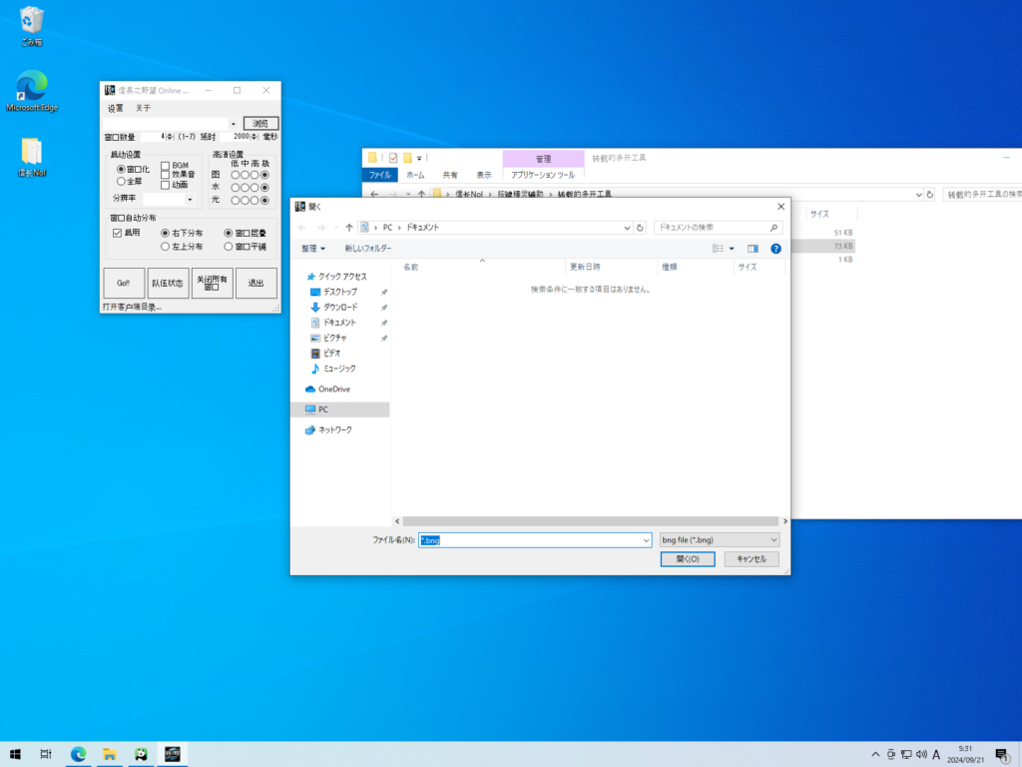Click the キャンセル button

click(x=751, y=559)
